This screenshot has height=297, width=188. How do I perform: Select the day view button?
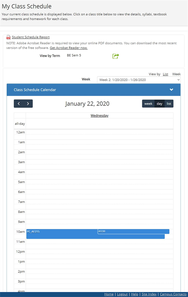pyautogui.click(x=159, y=104)
